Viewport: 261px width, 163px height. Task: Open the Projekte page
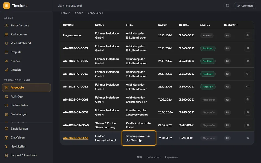[26, 52]
